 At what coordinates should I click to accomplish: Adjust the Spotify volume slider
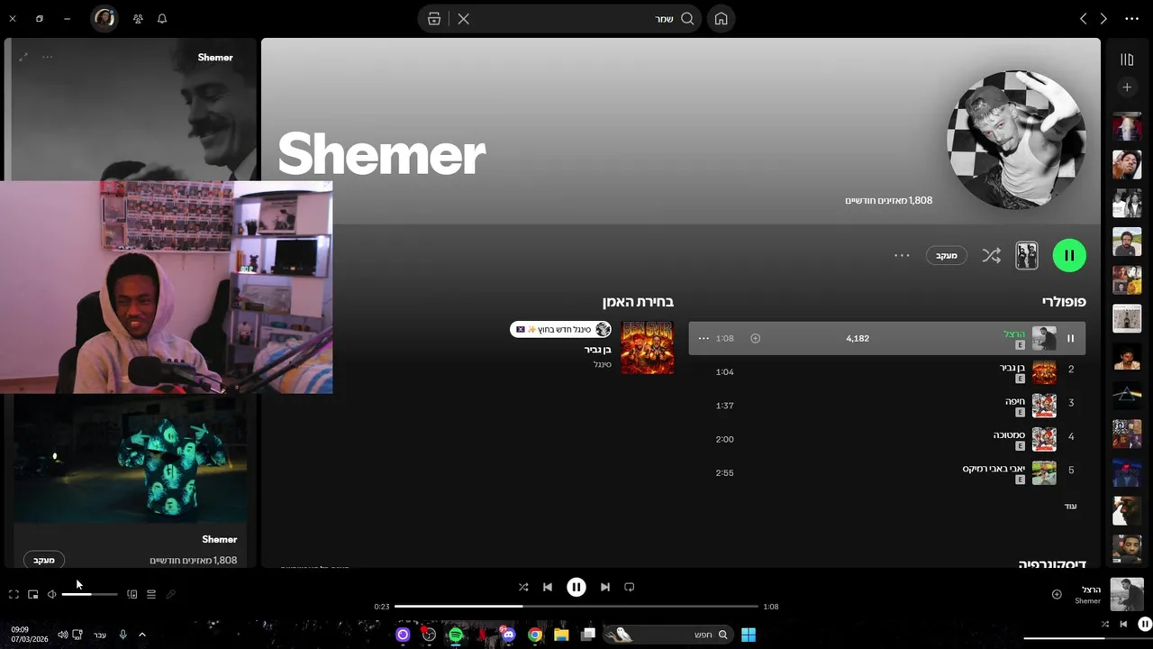[x=89, y=594]
